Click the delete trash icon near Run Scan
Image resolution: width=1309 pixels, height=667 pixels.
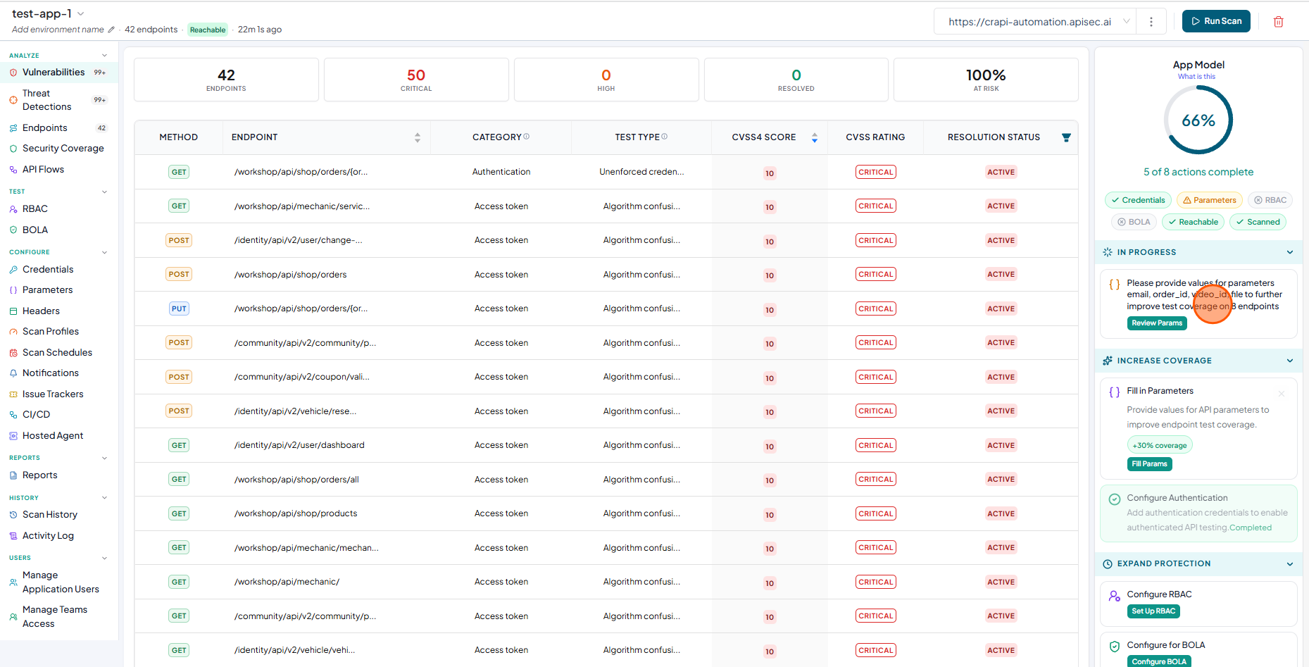coord(1279,22)
